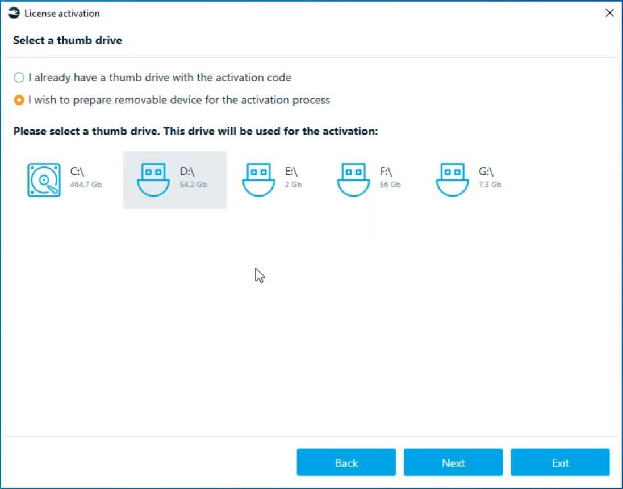Pick the E:\ thumb drive icon
Screen dimensions: 623x489
point(258,180)
